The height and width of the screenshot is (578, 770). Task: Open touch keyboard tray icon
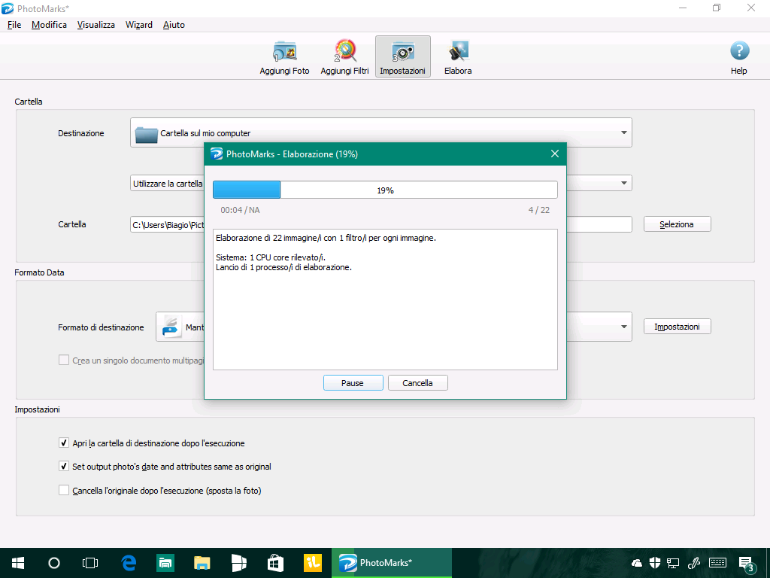[x=718, y=563]
